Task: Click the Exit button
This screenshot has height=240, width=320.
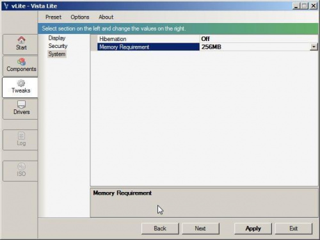Action: point(294,228)
